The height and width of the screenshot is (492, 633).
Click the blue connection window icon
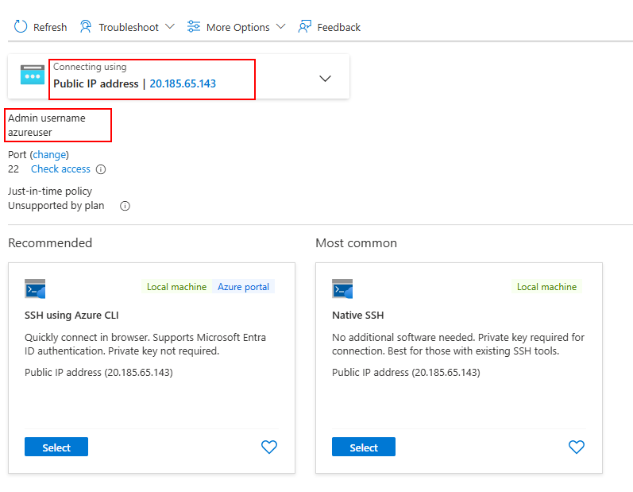(33, 75)
